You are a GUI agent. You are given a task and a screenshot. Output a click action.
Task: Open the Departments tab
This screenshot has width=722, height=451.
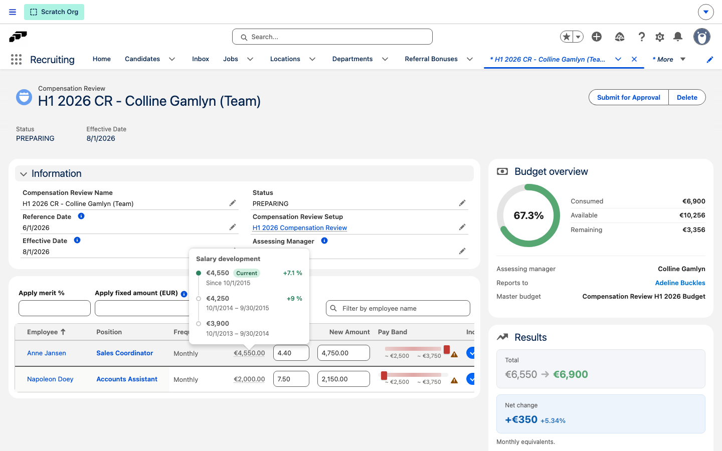tap(352, 59)
